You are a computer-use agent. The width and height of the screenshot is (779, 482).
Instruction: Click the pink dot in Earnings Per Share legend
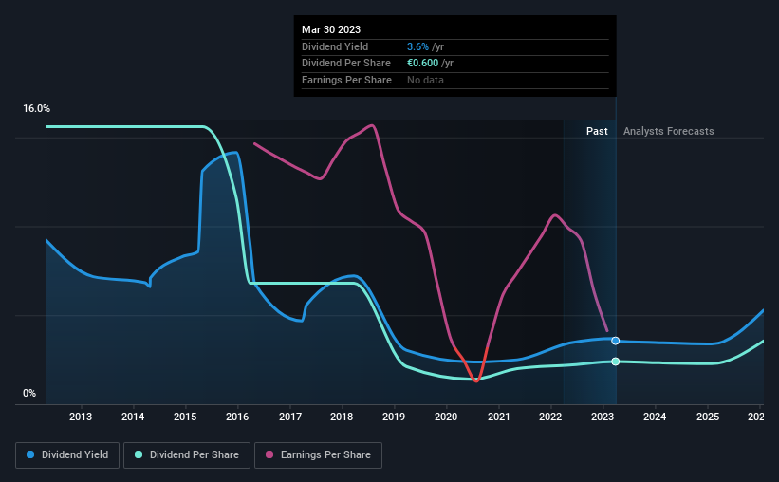269,454
